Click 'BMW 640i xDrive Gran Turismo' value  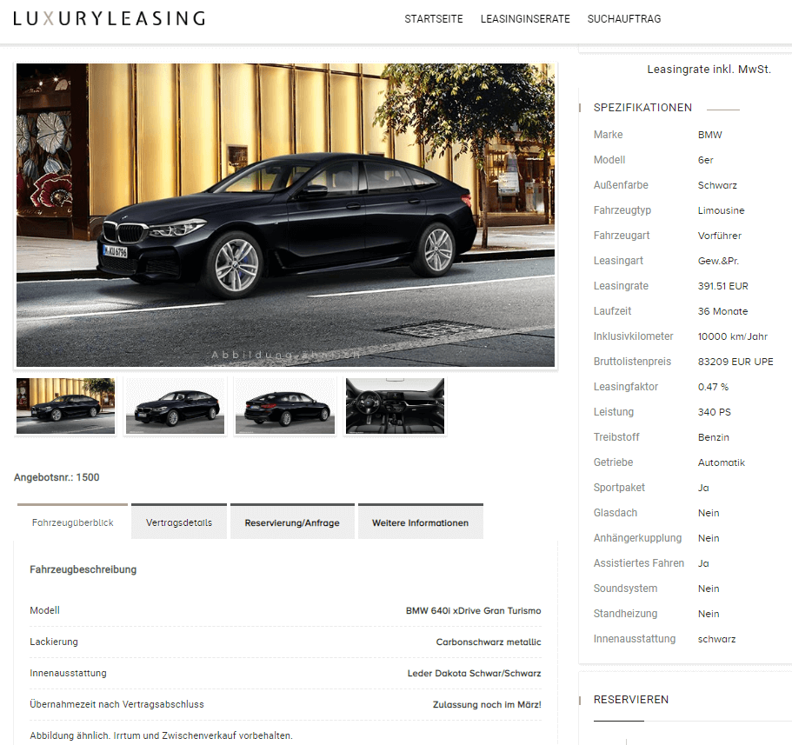[473, 610]
